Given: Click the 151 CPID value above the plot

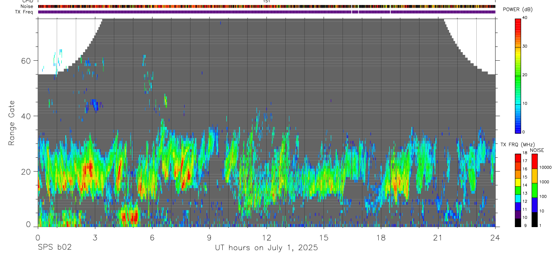Looking at the screenshot, I should [266, 1].
